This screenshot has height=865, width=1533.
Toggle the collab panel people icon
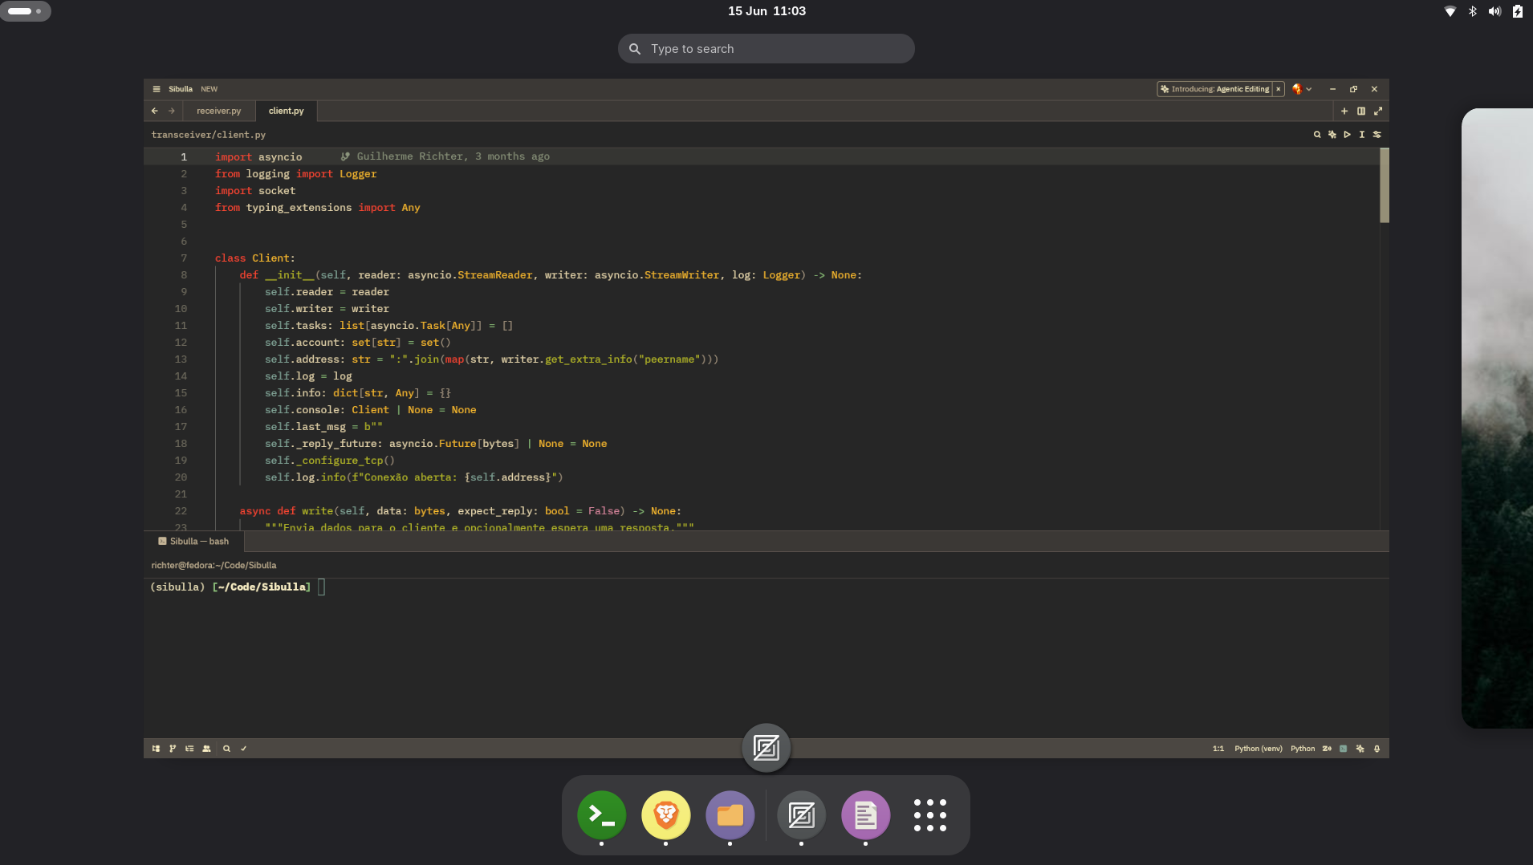point(206,749)
